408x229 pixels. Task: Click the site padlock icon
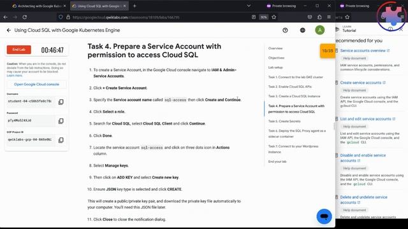pyautogui.click(x=68, y=17)
